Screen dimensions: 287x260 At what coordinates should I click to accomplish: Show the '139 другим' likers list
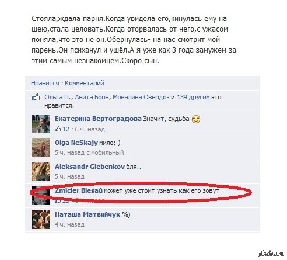193,97
